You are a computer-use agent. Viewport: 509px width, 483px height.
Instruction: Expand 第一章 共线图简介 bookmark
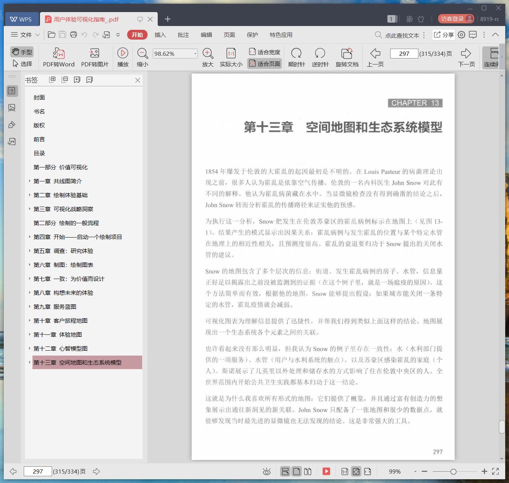click(30, 181)
